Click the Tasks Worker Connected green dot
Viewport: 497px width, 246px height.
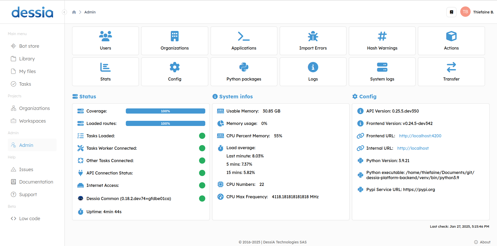coord(202,148)
